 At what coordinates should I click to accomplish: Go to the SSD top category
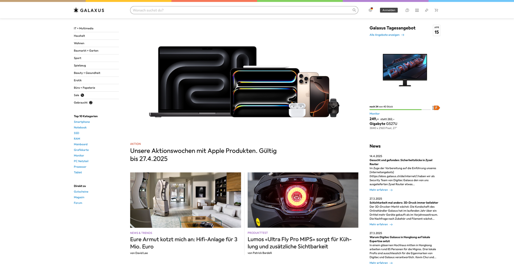[76, 133]
